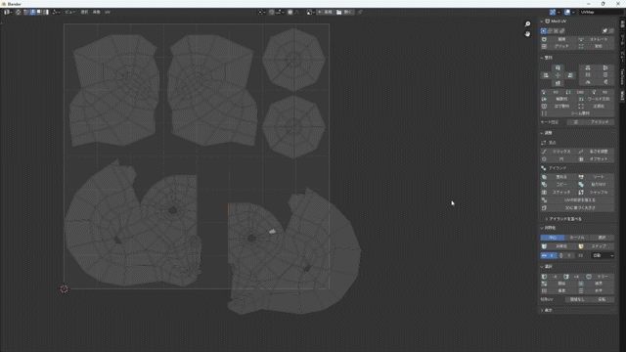Image resolution: width=626 pixels, height=352 pixels.
Task: Open the UV menu in the header
Action: 108,12
